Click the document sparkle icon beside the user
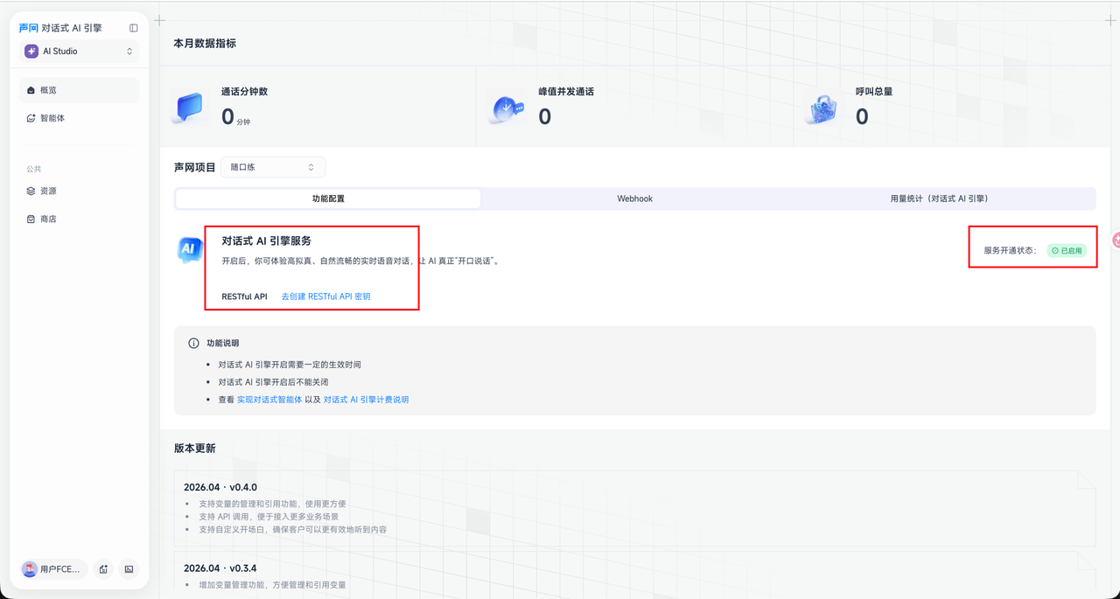 coord(103,569)
